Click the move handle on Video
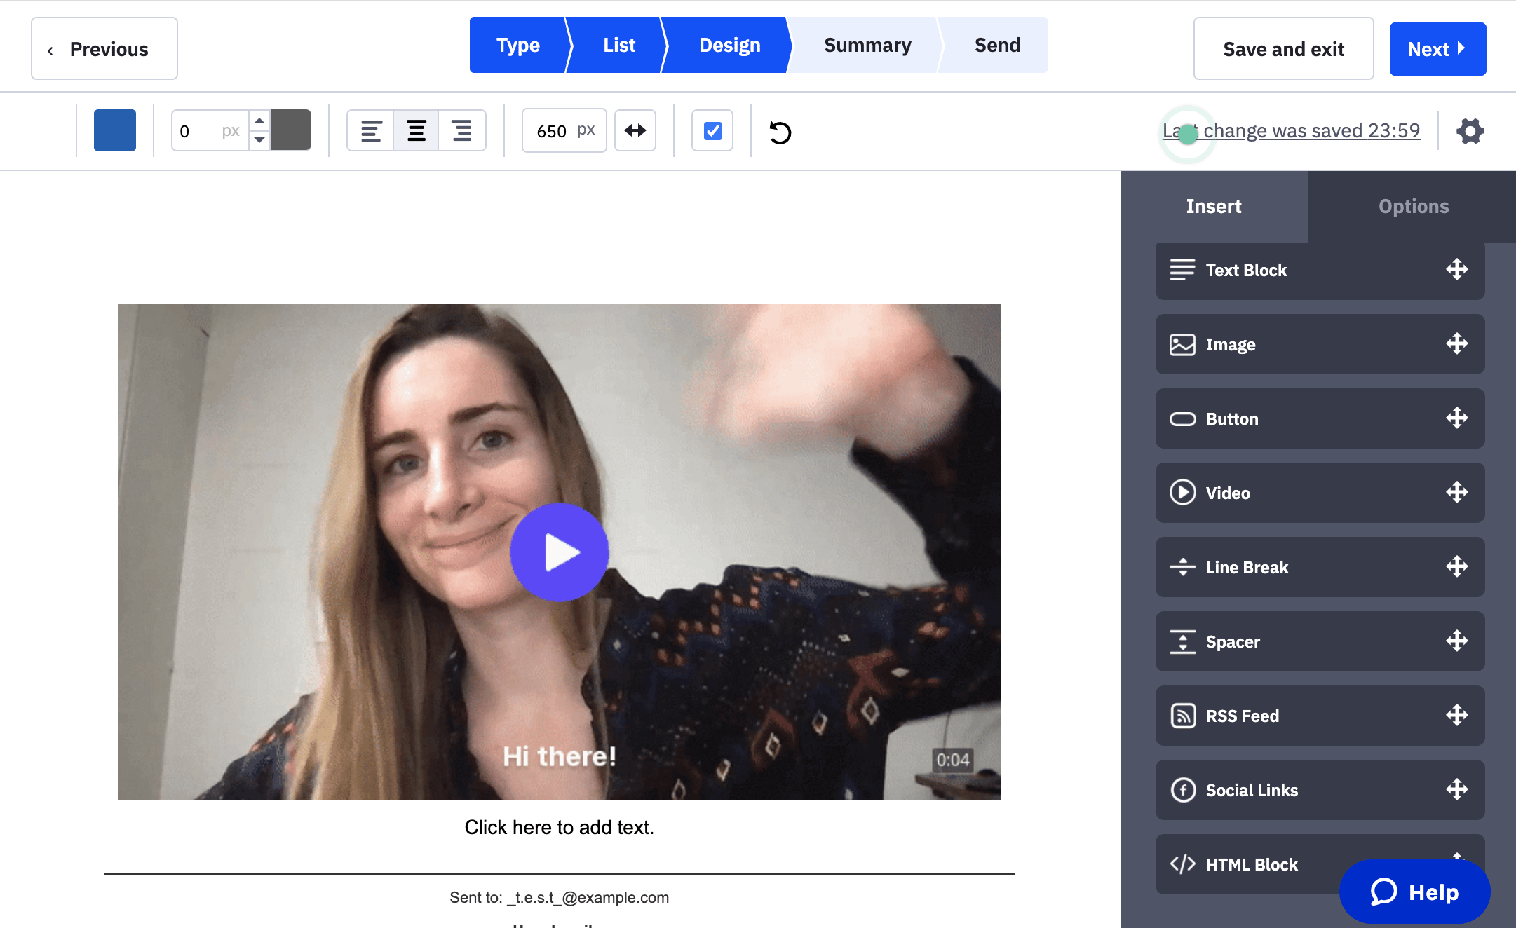 (1457, 492)
